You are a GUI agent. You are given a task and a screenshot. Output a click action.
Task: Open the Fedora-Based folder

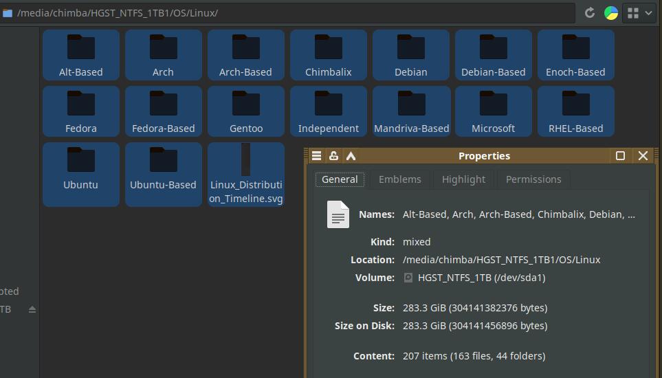[x=164, y=111]
